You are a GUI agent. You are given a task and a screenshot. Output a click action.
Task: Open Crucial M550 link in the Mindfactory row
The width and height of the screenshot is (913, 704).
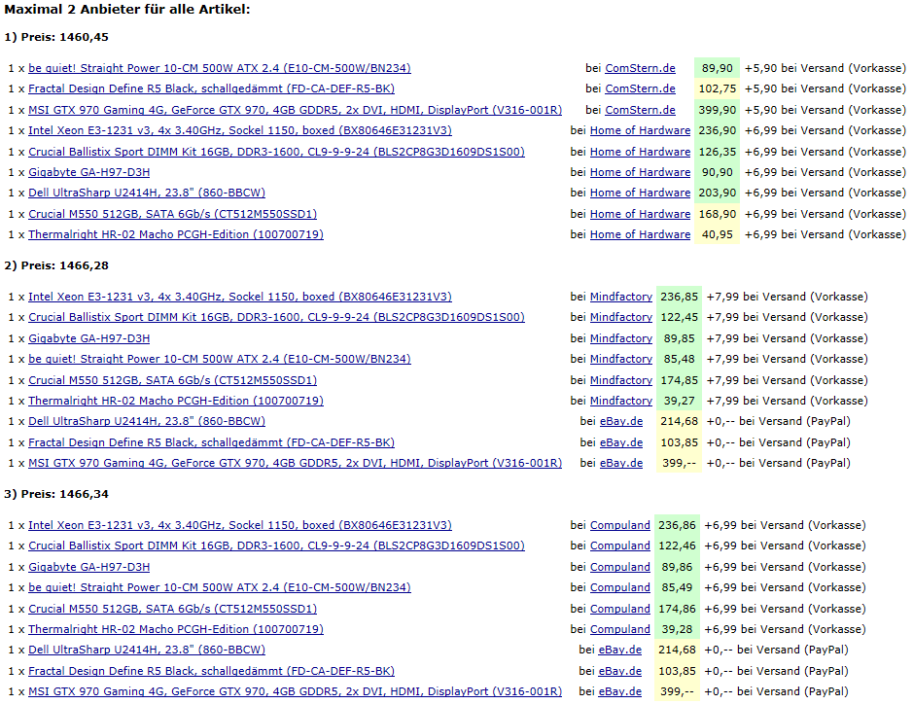173,380
